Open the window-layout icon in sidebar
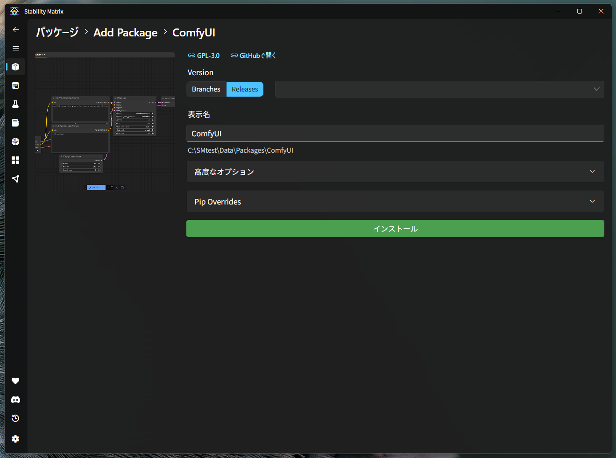This screenshot has height=458, width=616. point(16,85)
